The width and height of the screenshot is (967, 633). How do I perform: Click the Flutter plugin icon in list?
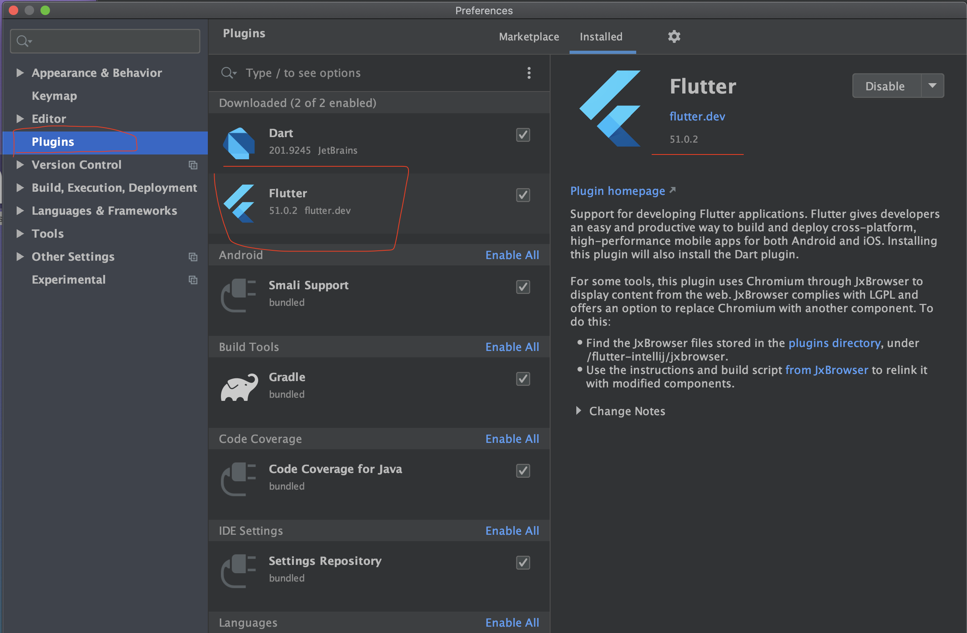pyautogui.click(x=240, y=201)
